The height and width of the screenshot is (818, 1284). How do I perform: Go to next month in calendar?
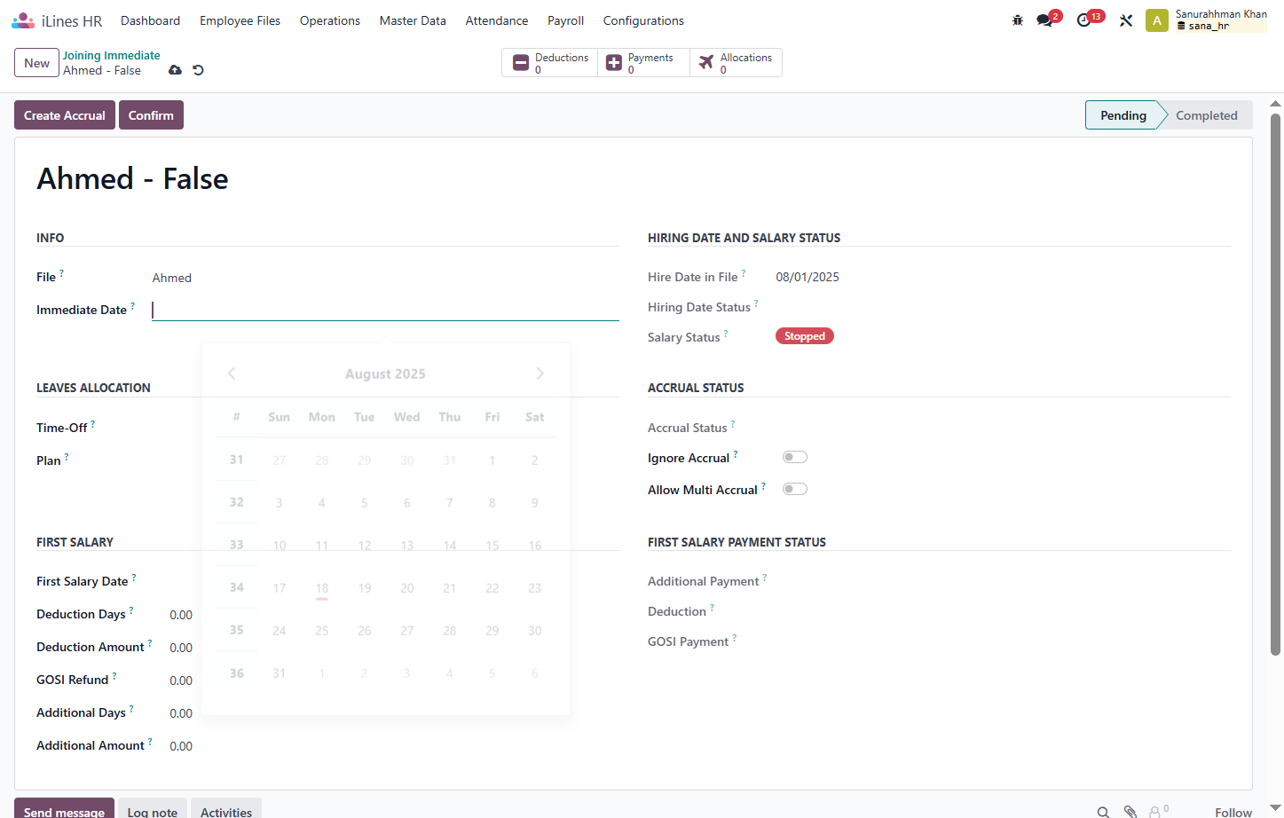540,374
